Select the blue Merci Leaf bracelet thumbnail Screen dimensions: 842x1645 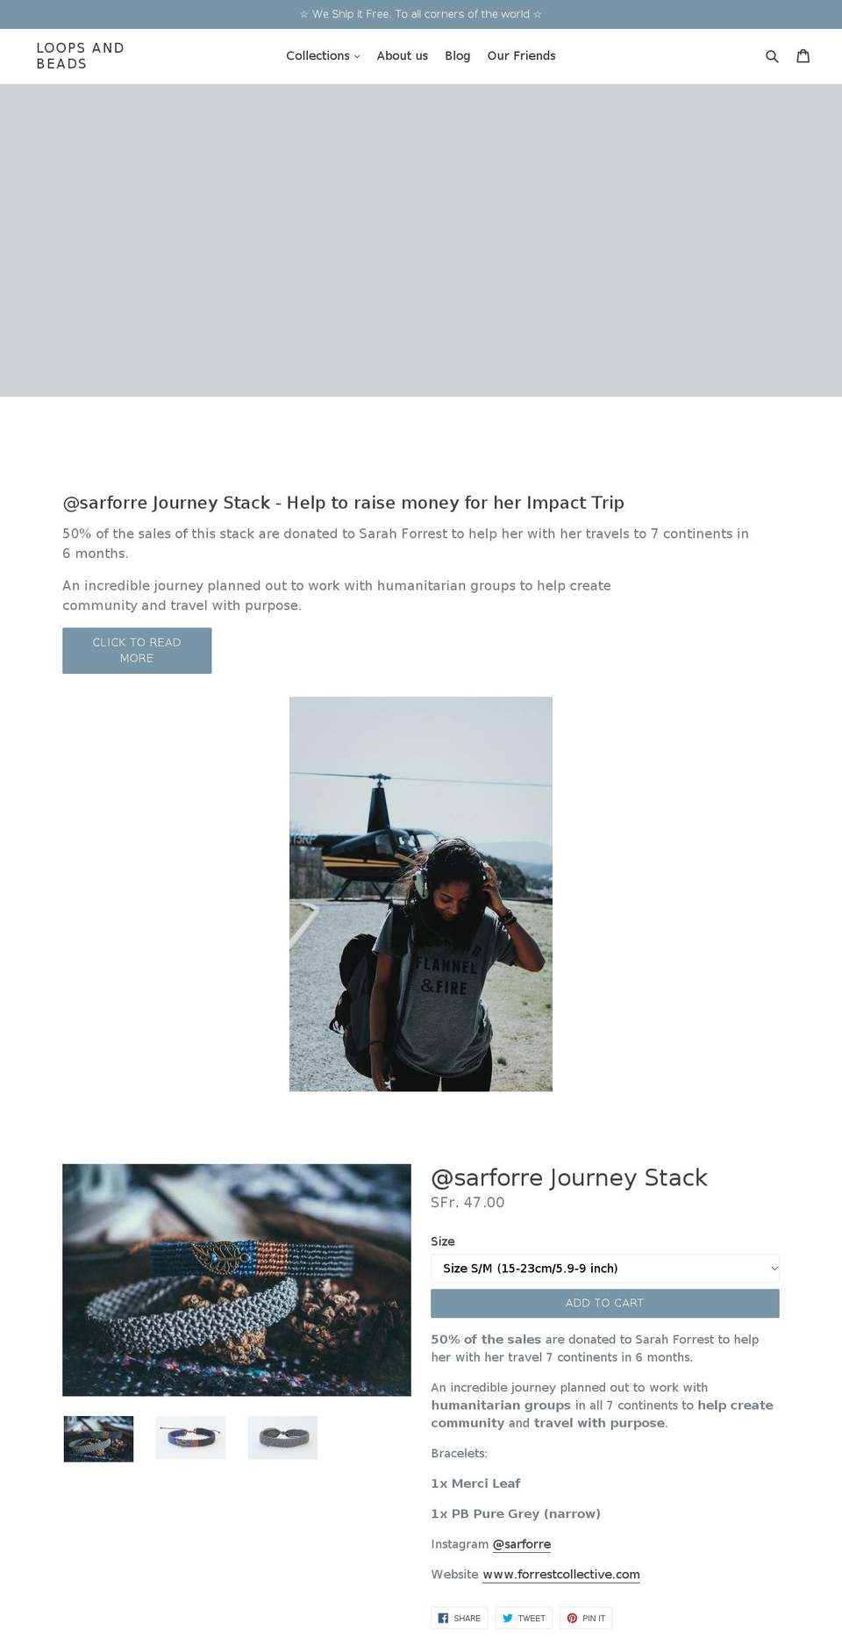point(190,1438)
